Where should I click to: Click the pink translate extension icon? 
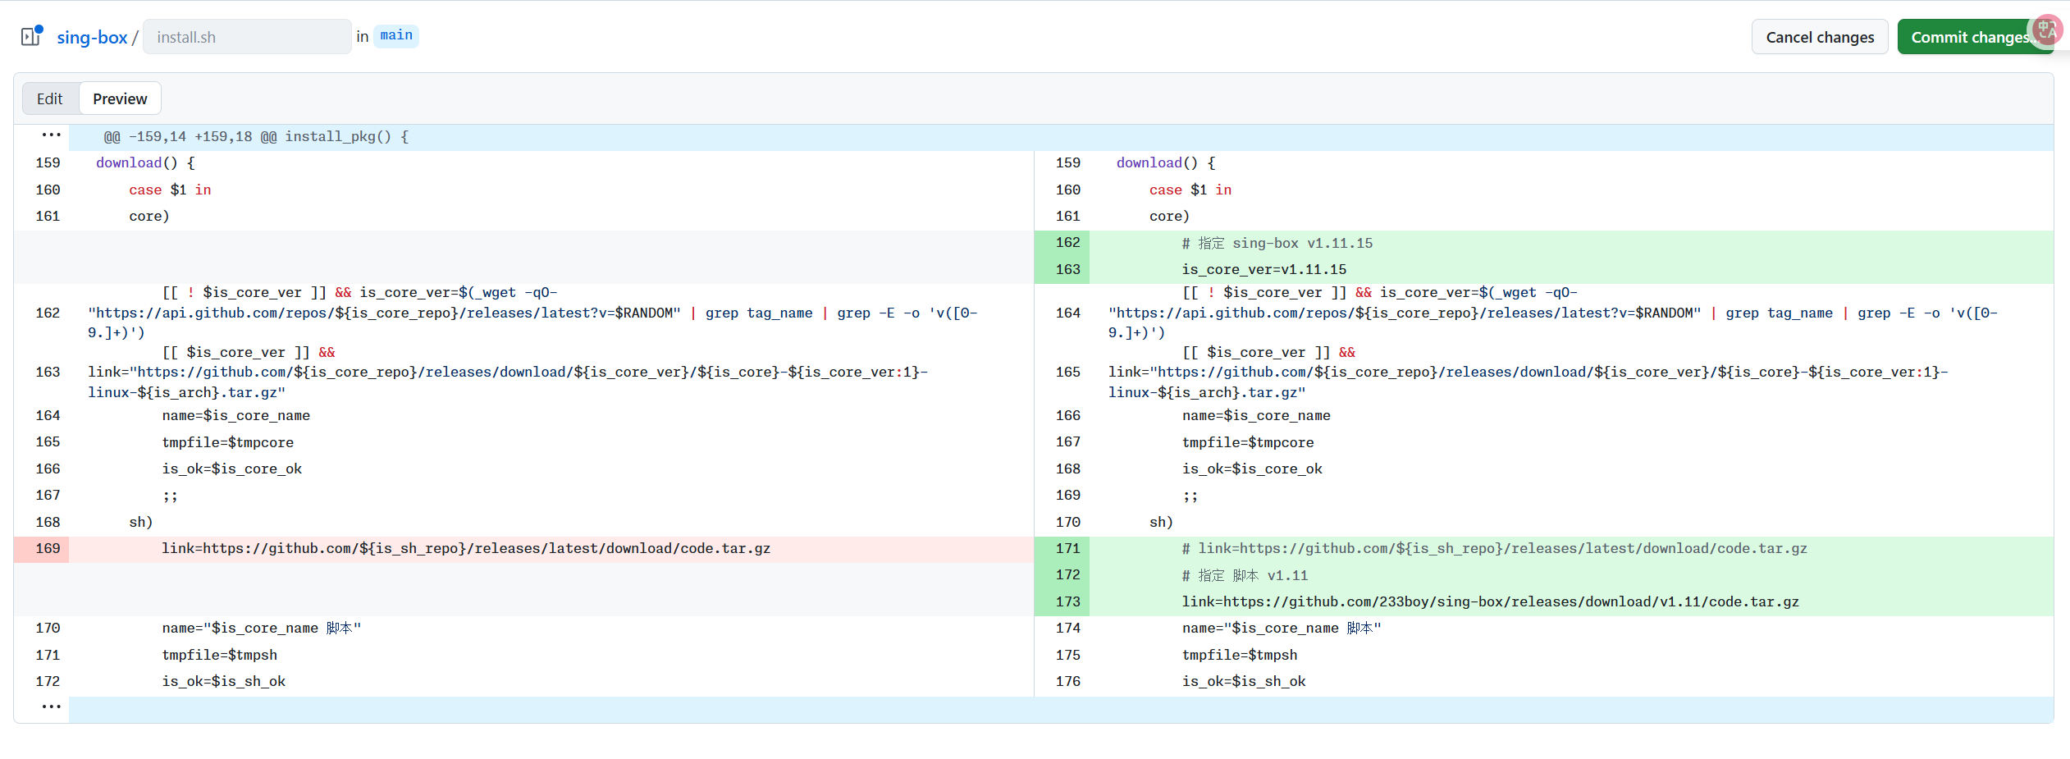point(2046,30)
